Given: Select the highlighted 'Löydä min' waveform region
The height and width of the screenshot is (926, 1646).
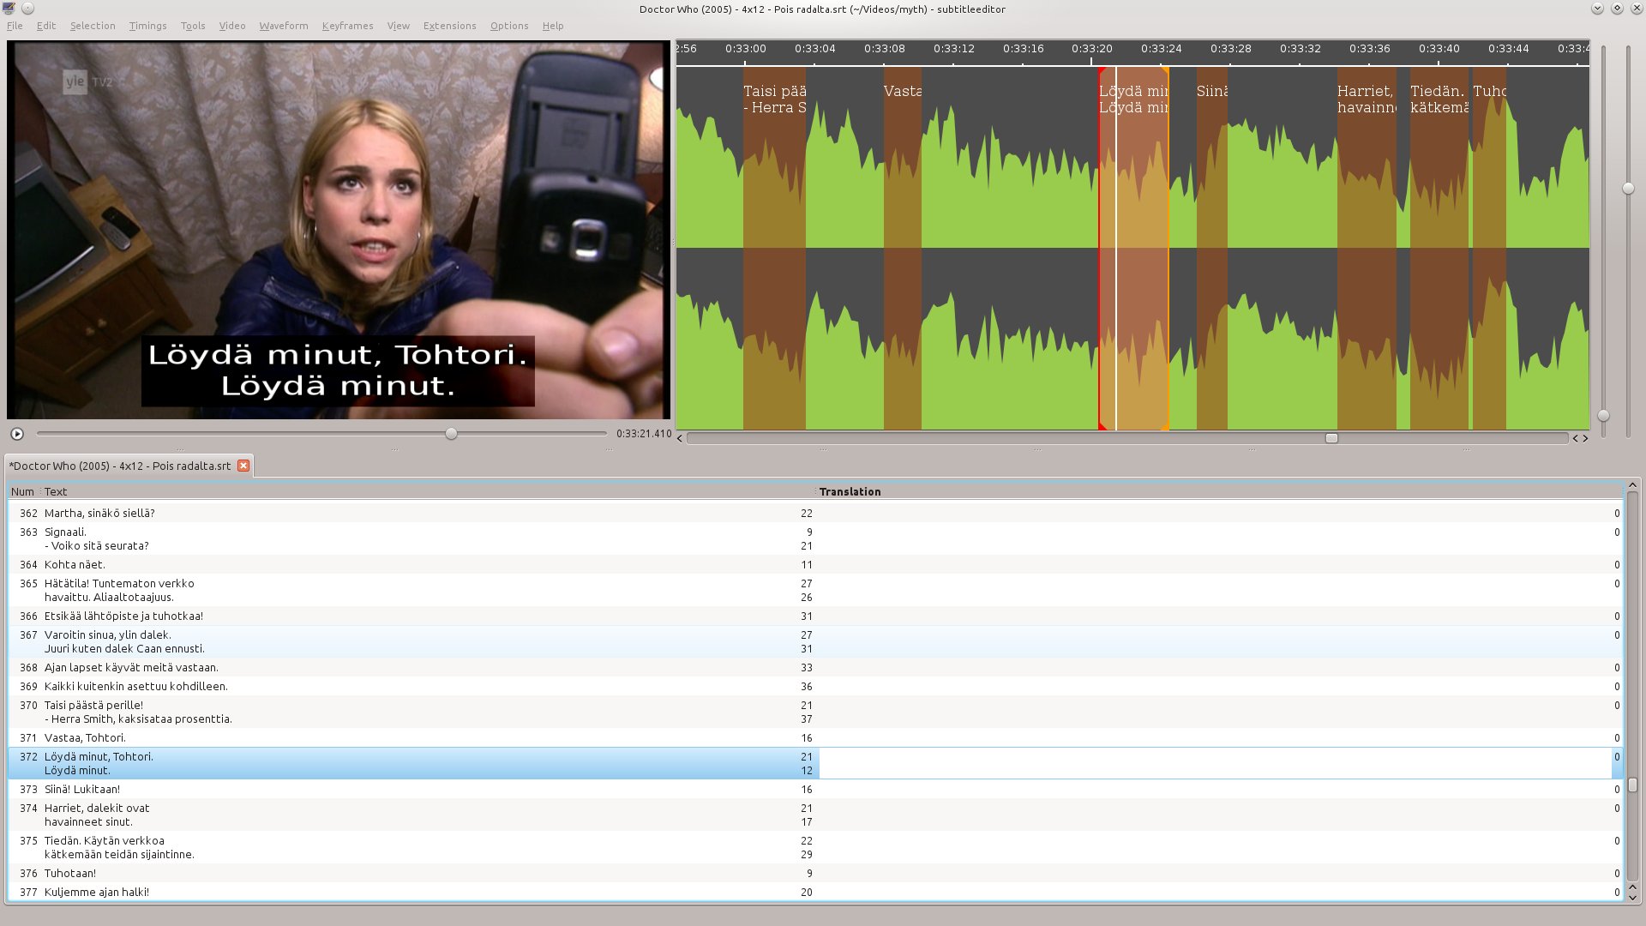Looking at the screenshot, I should point(1134,249).
